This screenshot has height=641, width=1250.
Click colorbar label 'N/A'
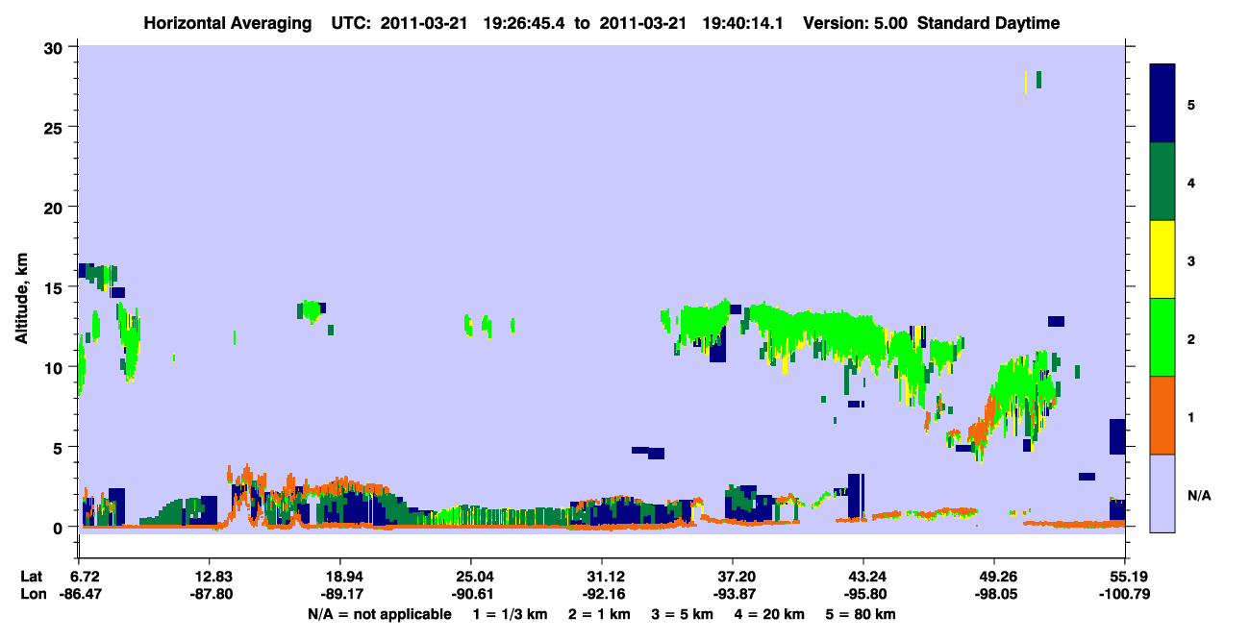tap(1199, 495)
